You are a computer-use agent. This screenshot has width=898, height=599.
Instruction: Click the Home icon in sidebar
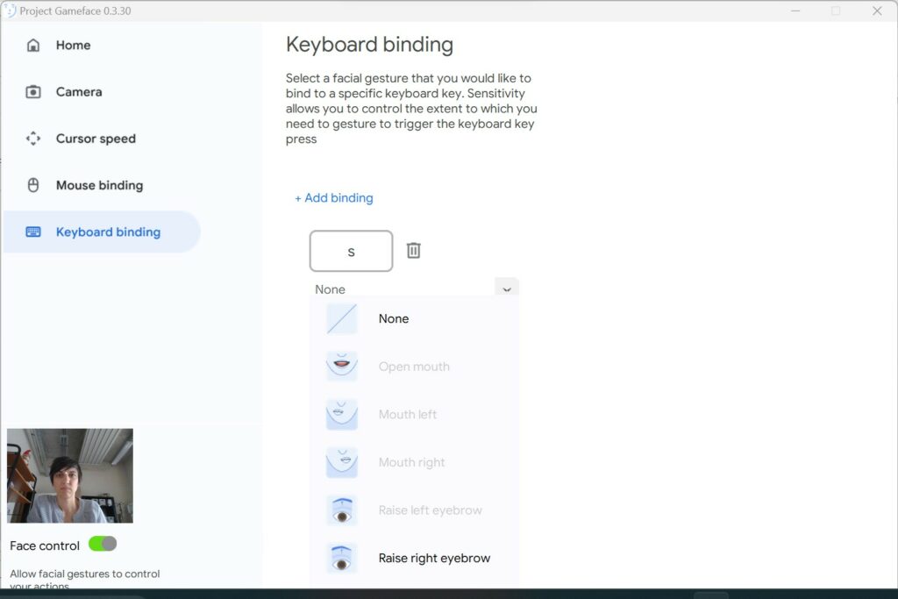33,46
